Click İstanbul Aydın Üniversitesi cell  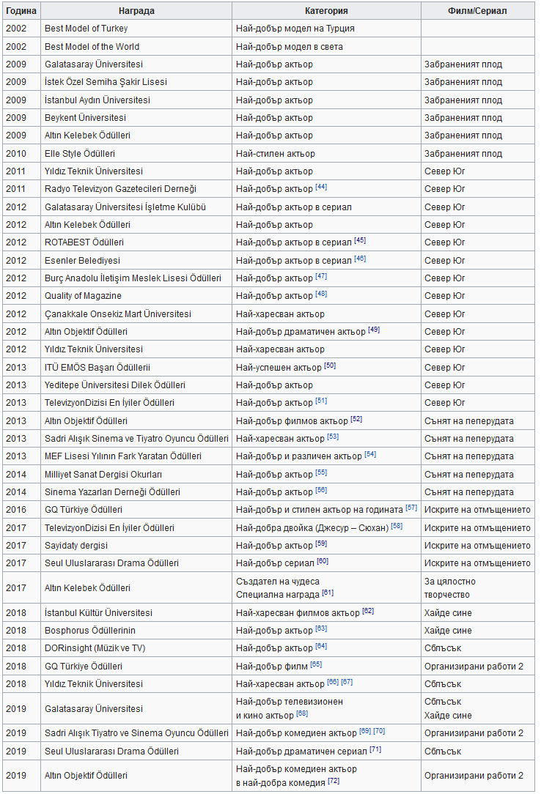point(136,100)
